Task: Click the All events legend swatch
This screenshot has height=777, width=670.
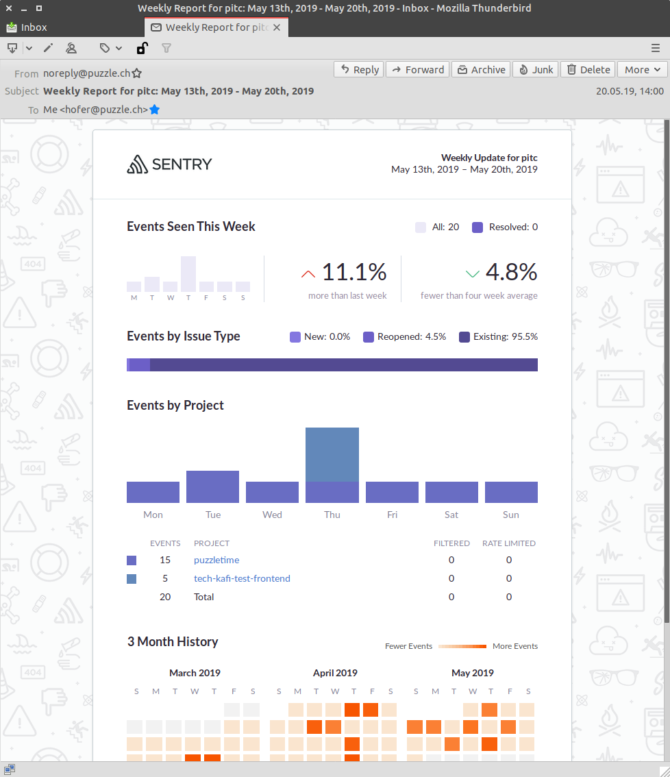Action: (420, 227)
